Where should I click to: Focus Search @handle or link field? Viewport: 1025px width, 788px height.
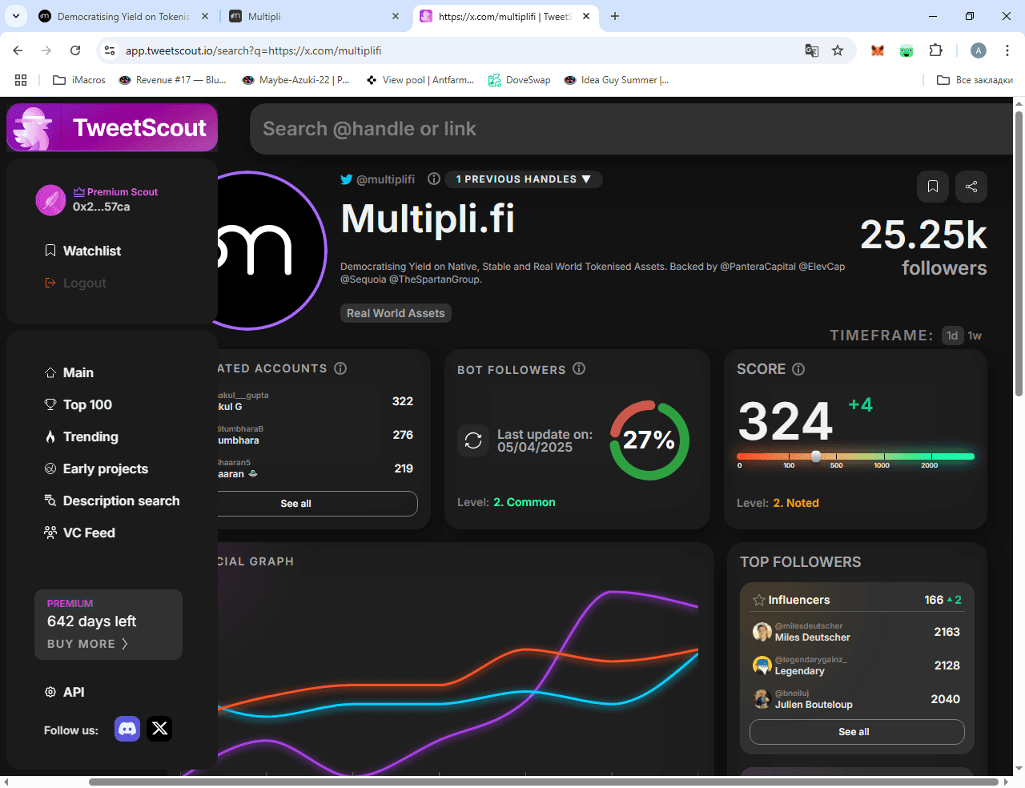pos(633,129)
